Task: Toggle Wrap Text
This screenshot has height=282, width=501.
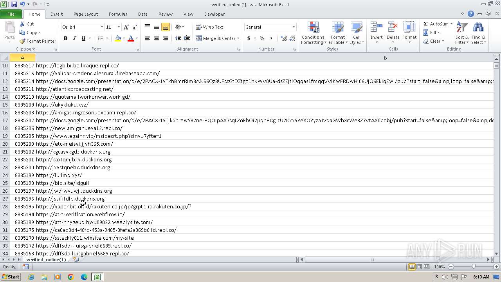Action: (209, 27)
